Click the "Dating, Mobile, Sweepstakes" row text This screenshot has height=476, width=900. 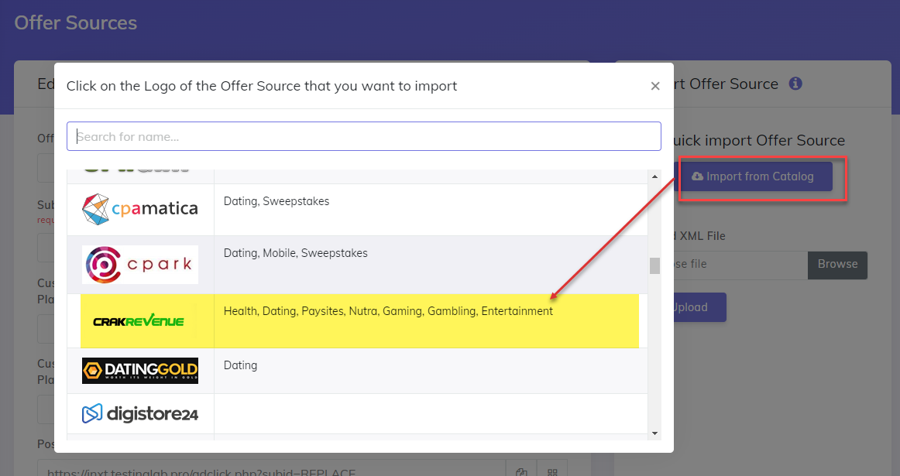295,253
